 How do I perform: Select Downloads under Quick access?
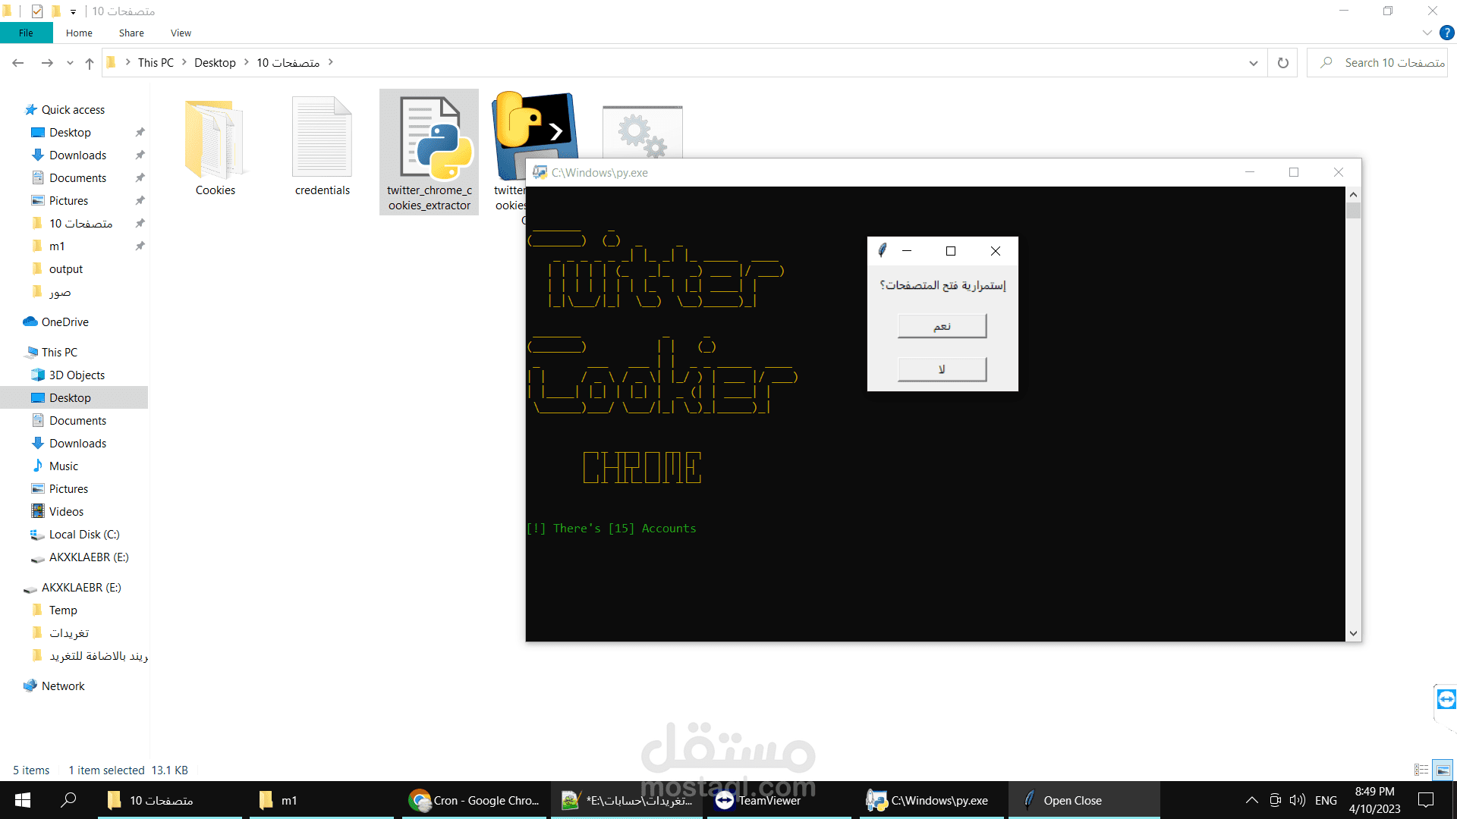[77, 155]
